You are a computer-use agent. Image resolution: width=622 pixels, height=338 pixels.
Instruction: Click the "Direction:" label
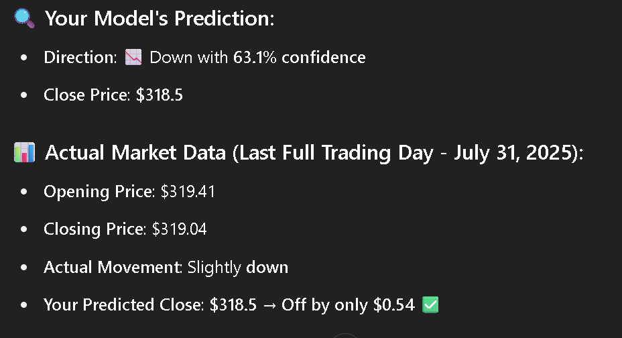pyautogui.click(x=80, y=57)
